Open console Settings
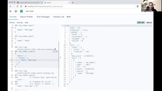This screenshot has height=91, width=162. [20, 22]
